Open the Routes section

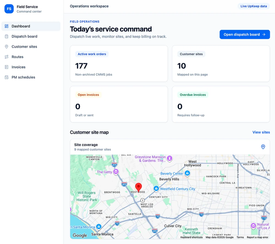31,57
